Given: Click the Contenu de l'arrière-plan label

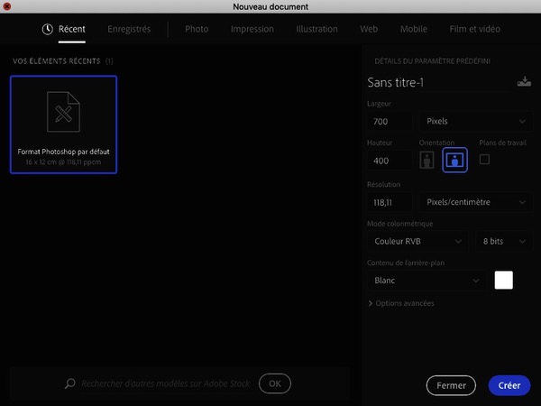Looking at the screenshot, I should pos(406,263).
